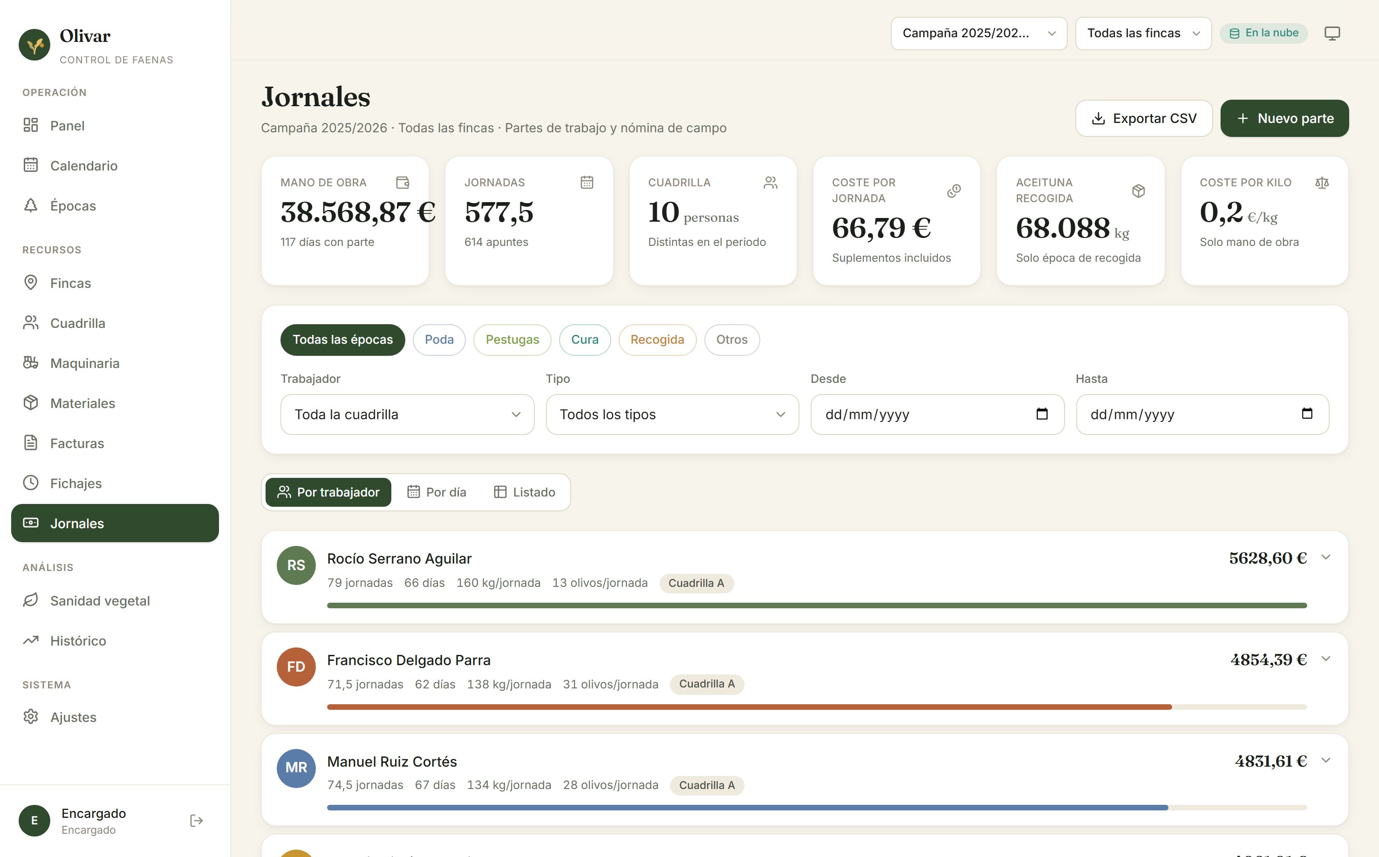Click the FD avatar for Francisco Delgado

[x=296, y=667]
